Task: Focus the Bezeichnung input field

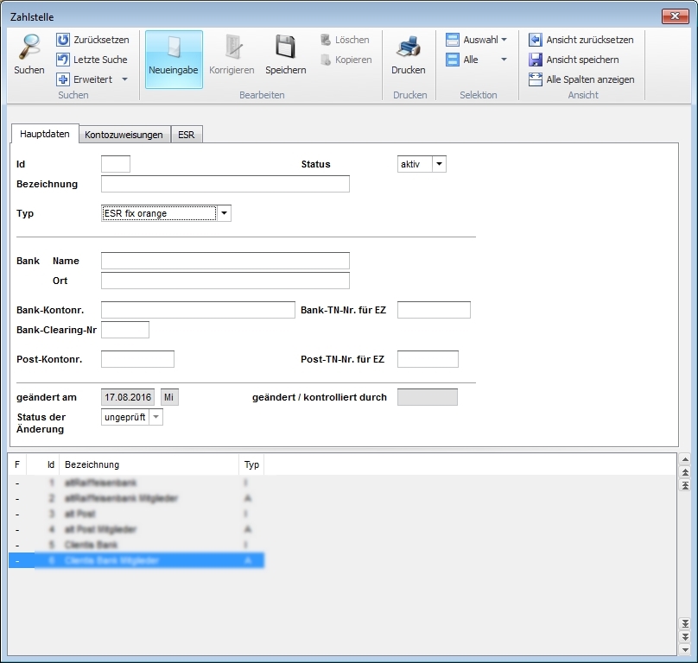Action: pos(225,184)
